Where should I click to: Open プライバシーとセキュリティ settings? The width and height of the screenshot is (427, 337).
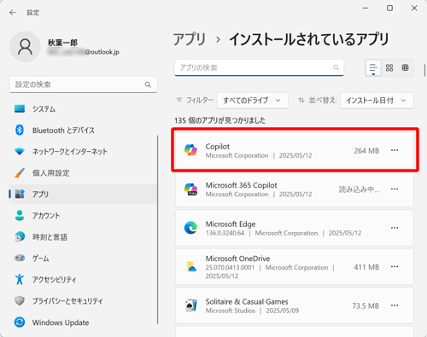tap(83, 301)
